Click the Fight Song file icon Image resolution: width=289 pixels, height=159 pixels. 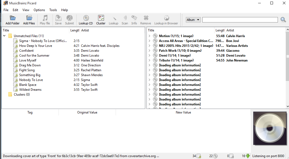15,70
